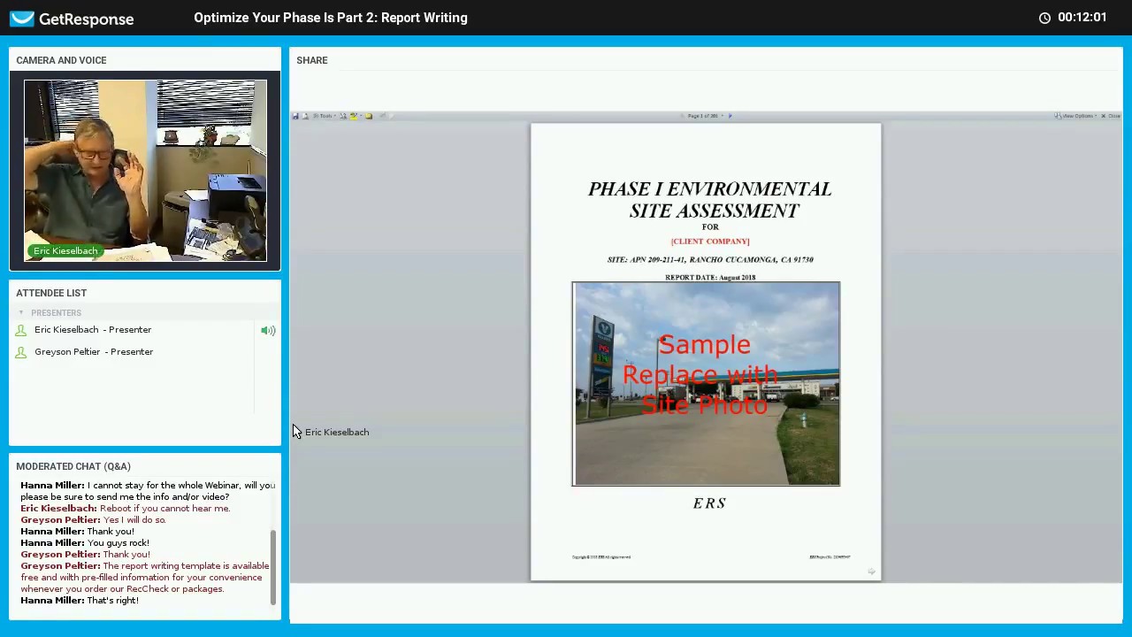Click the CAMERA AND VOICE panel heading
The height and width of the screenshot is (637, 1132).
coord(61,60)
